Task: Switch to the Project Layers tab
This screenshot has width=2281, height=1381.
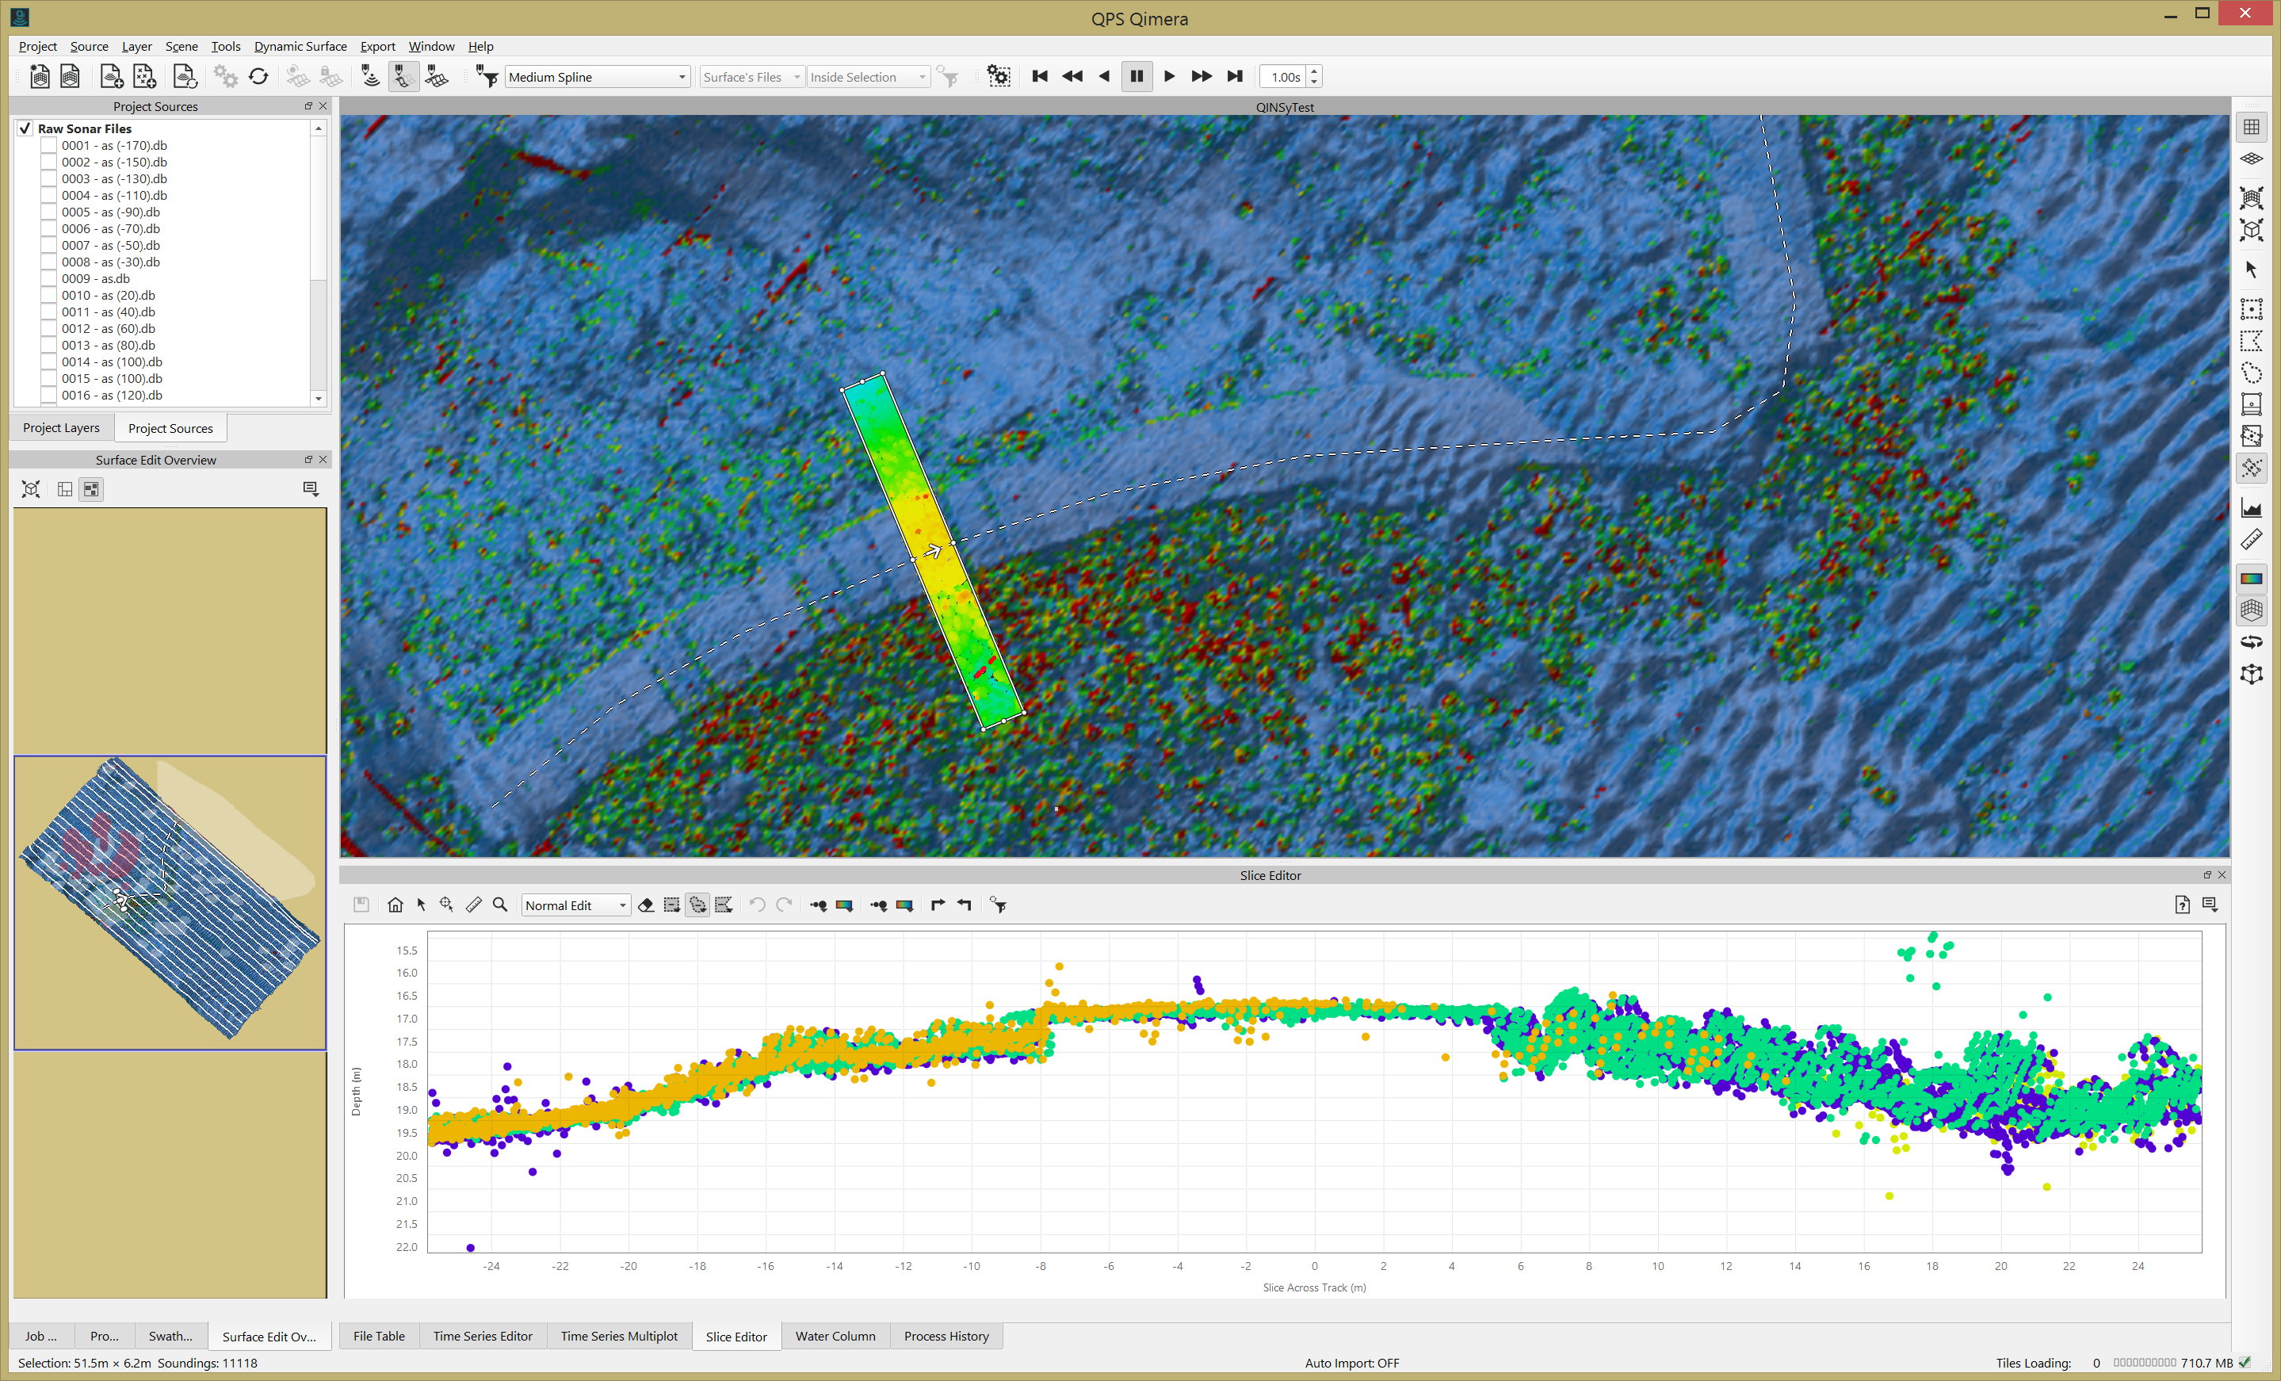Action: point(61,428)
